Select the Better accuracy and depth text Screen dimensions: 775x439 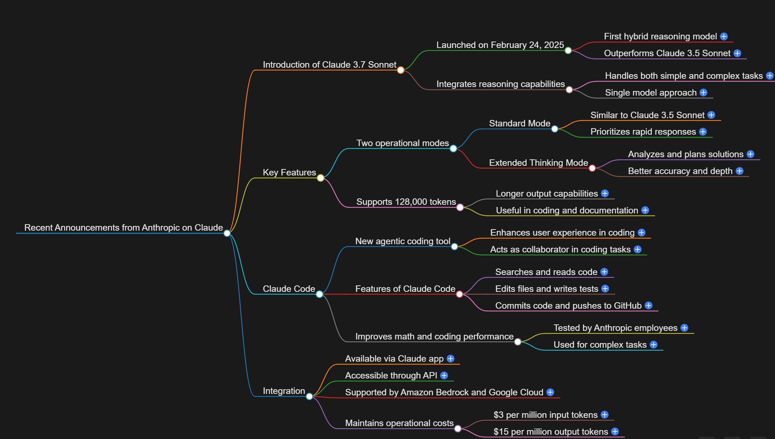(x=680, y=171)
